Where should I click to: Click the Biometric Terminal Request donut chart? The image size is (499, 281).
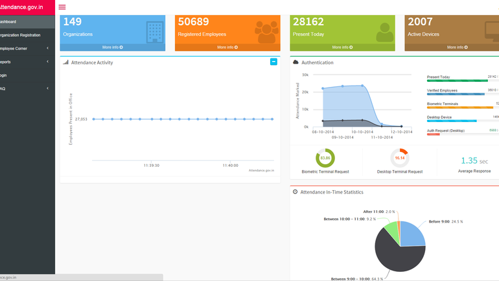pyautogui.click(x=325, y=158)
